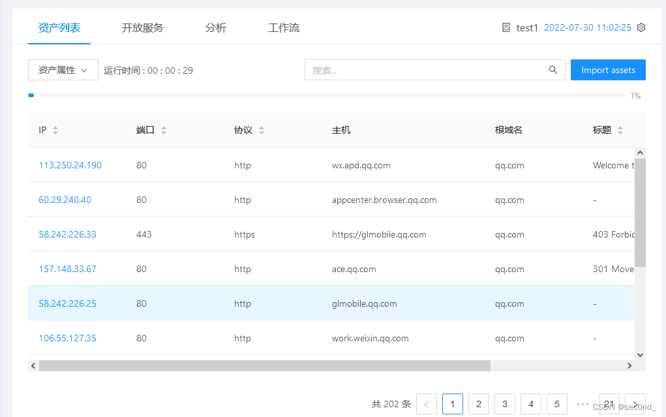
Task: Jump forward with pagination ellipsis
Action: click(583, 404)
